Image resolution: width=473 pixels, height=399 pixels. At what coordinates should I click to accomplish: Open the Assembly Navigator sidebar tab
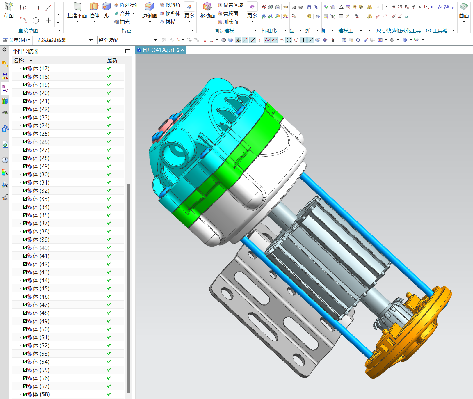coord(5,64)
